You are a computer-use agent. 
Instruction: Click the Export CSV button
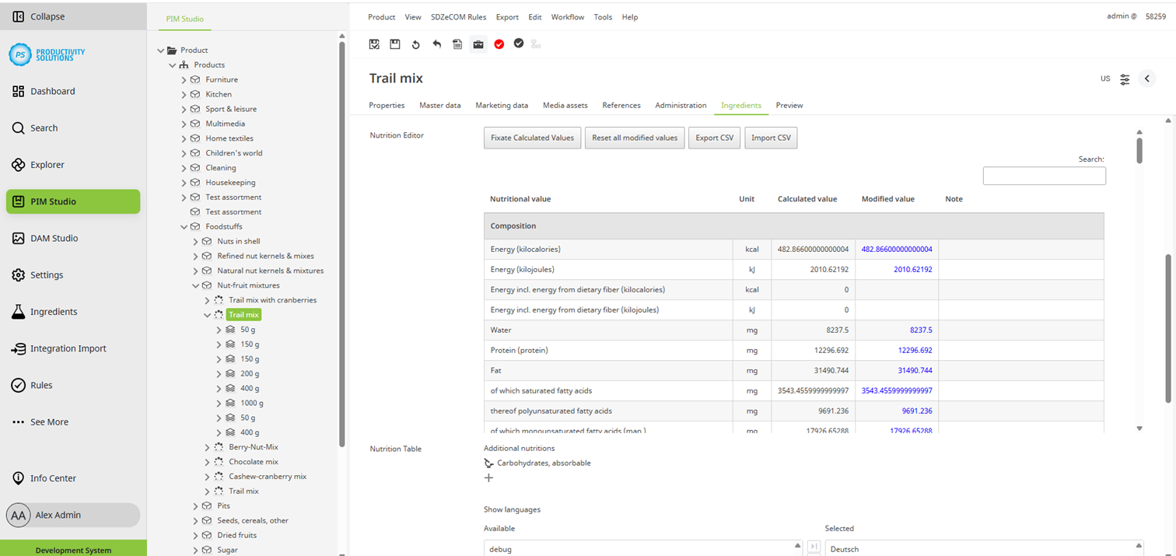point(714,138)
